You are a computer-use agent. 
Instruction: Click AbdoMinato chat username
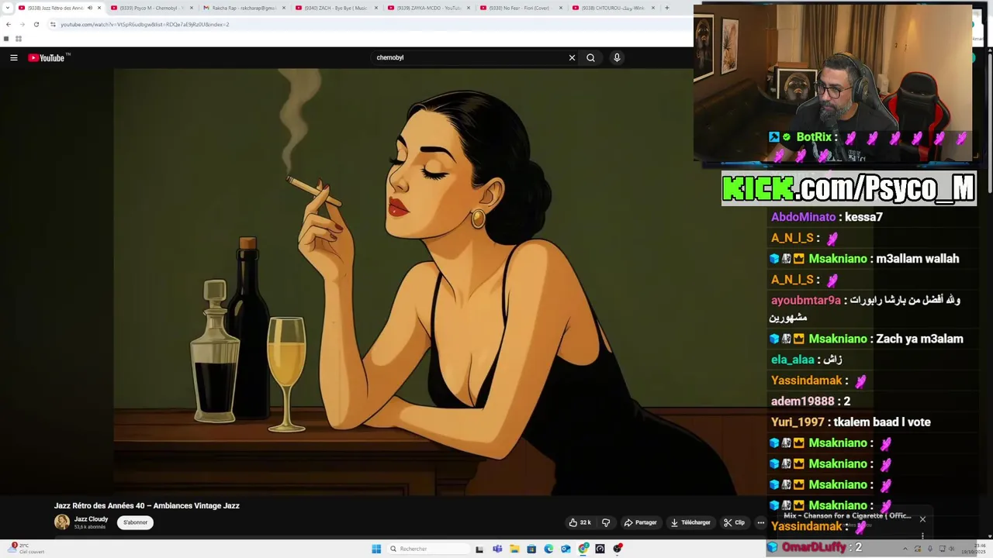803,217
